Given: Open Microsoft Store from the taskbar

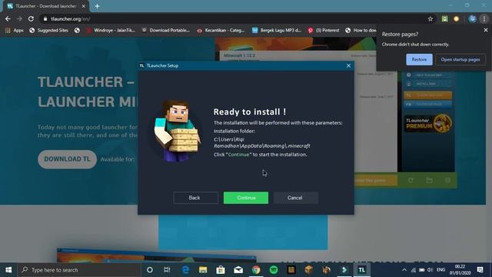Looking at the screenshot, I should point(221,270).
